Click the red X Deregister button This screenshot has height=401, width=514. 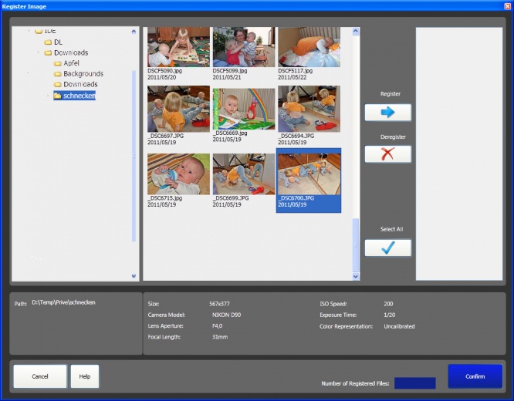pos(387,153)
